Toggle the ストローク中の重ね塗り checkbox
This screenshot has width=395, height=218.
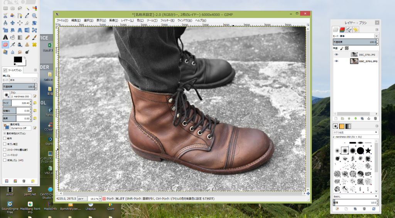click(x=5, y=150)
